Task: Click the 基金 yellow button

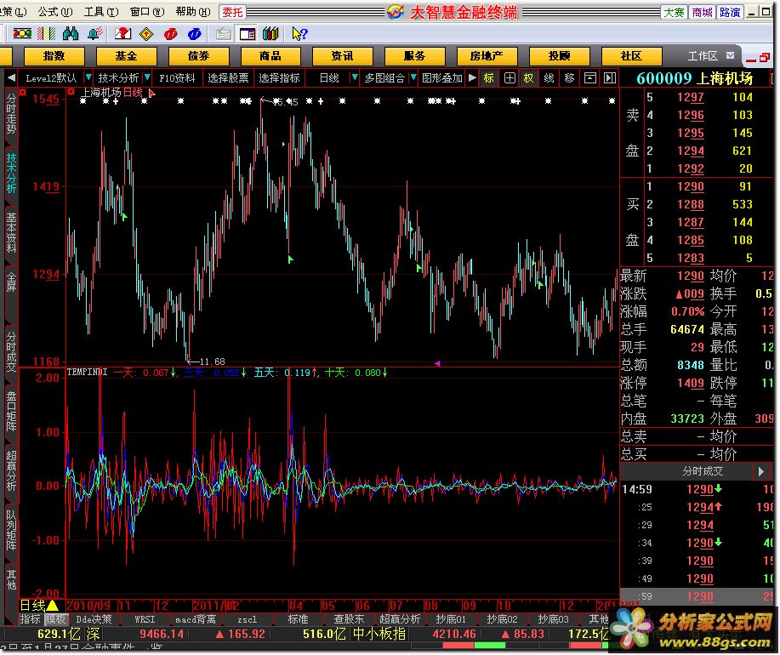Action: (x=126, y=55)
